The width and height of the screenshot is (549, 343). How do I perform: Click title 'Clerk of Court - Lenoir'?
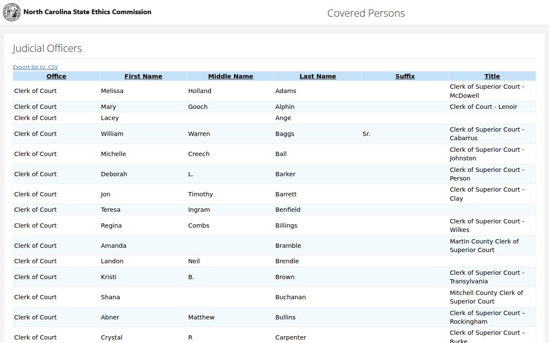click(483, 107)
